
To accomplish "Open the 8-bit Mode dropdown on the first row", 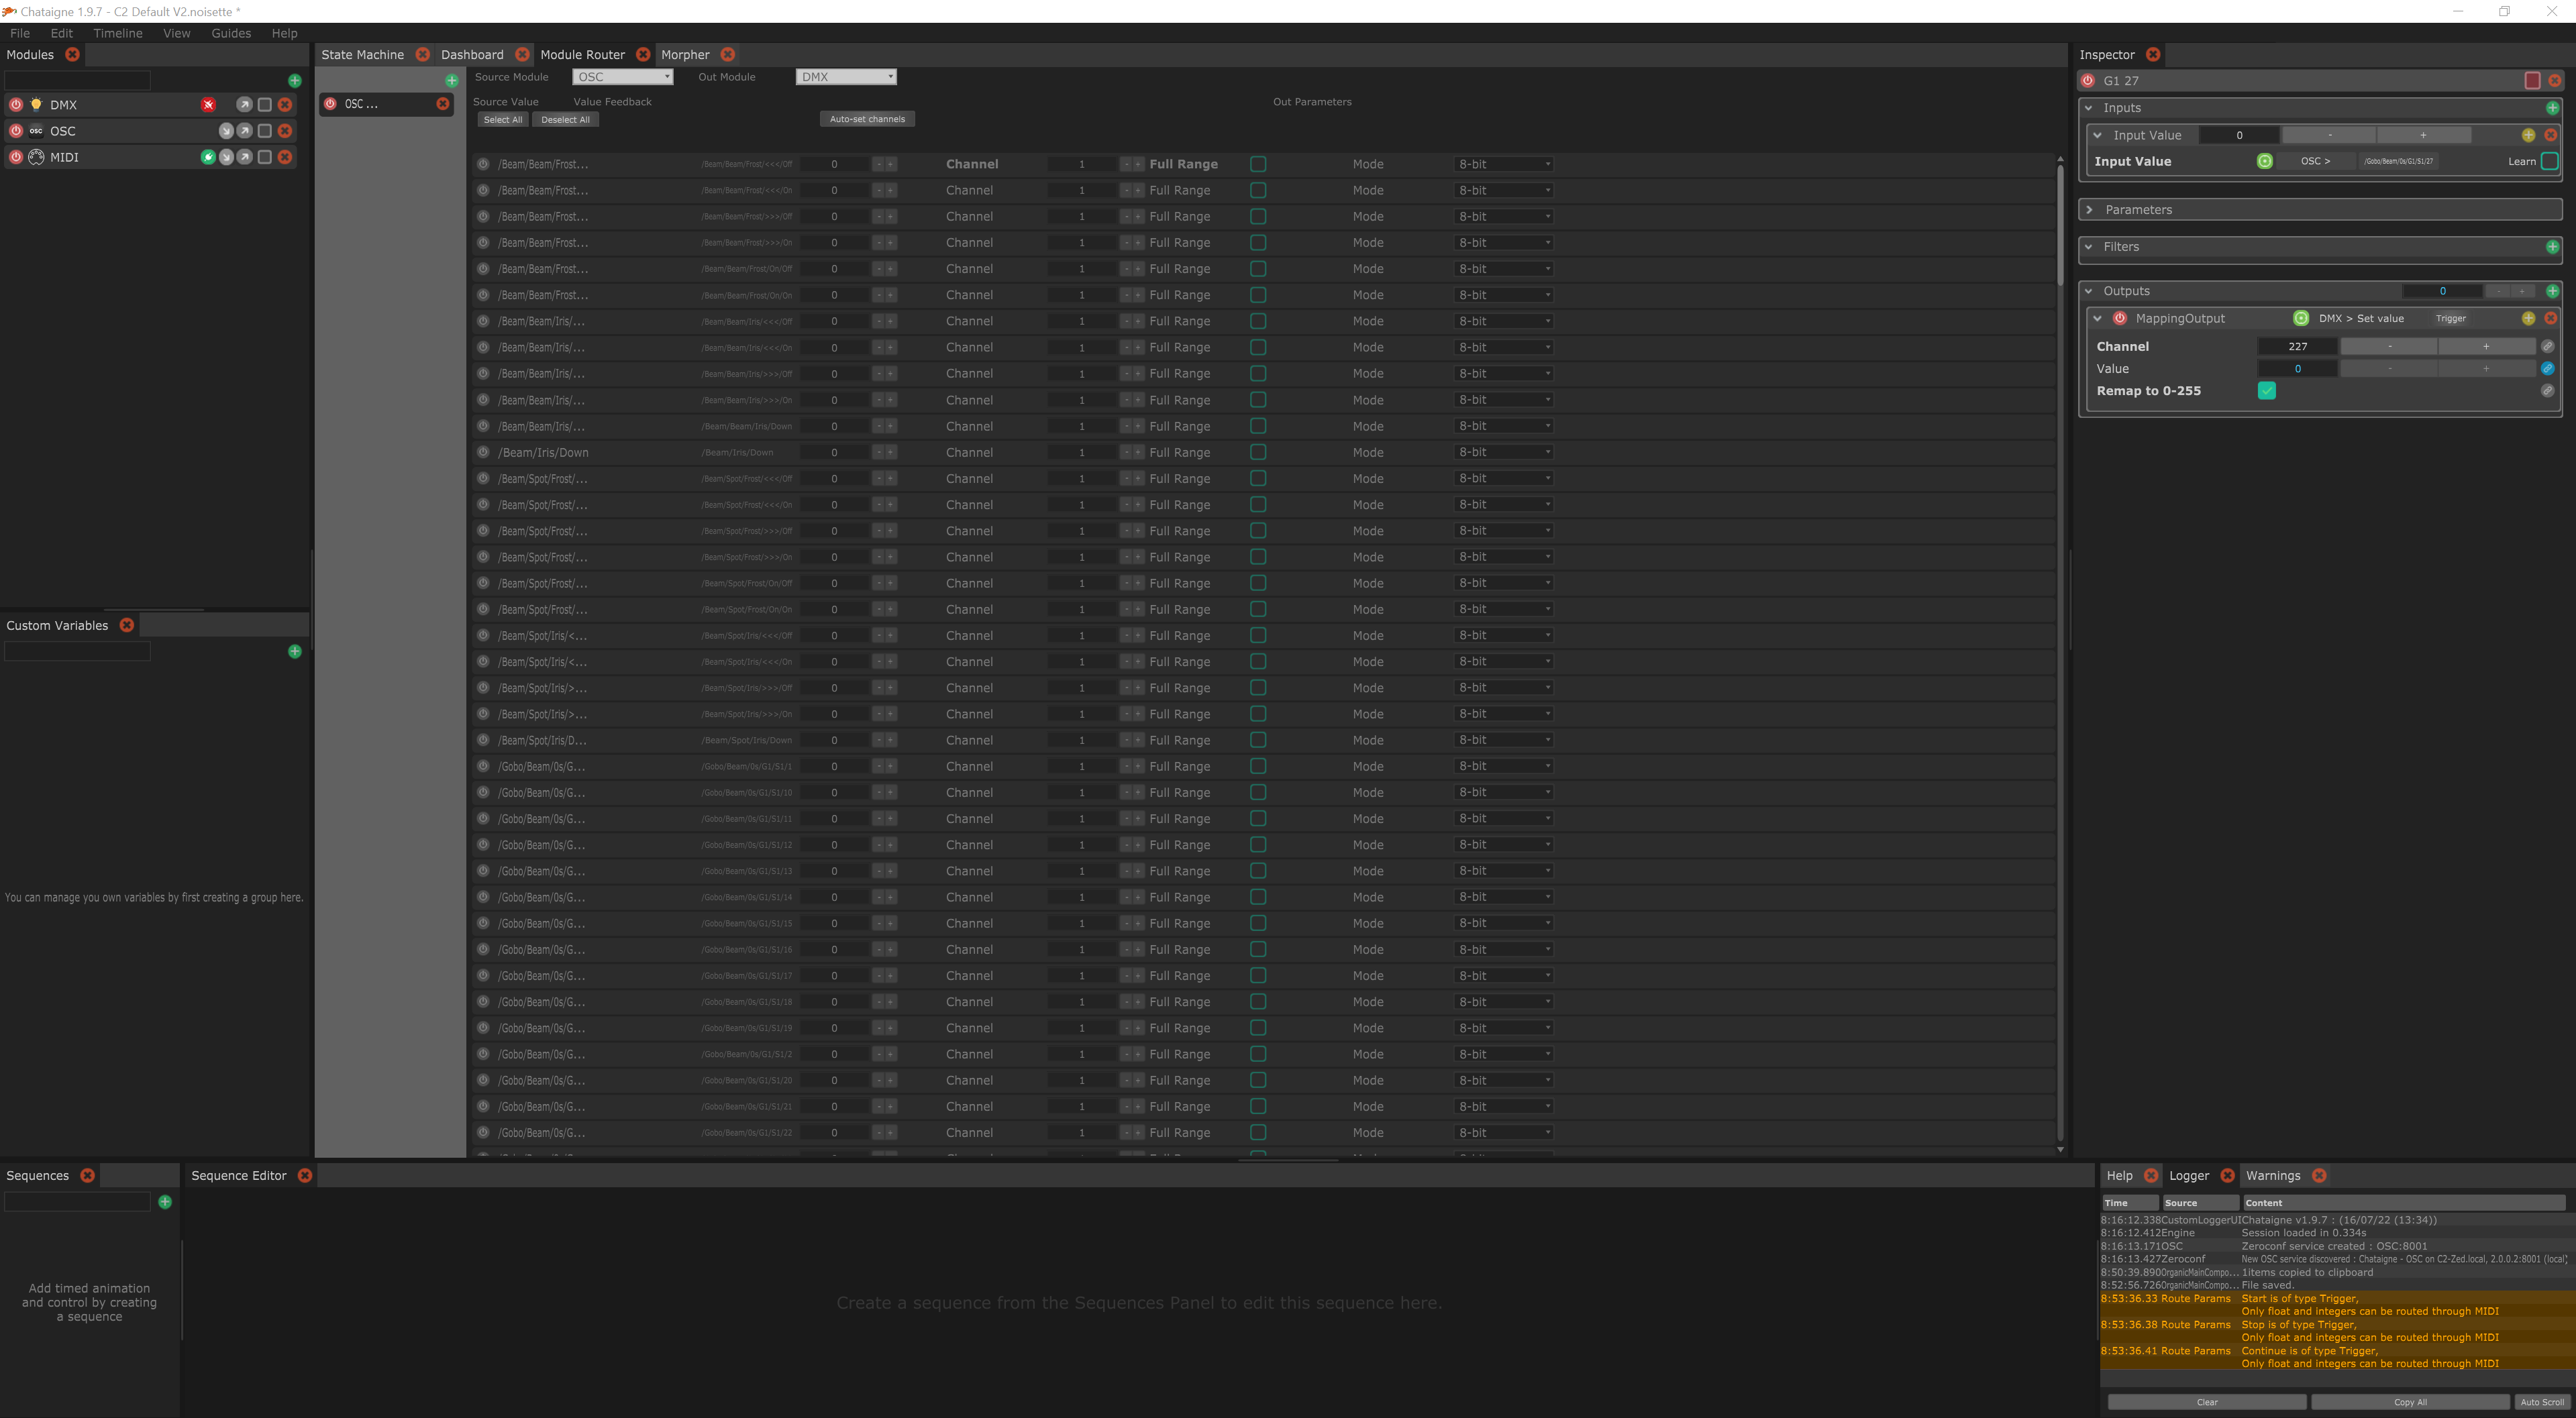I will click(1503, 164).
